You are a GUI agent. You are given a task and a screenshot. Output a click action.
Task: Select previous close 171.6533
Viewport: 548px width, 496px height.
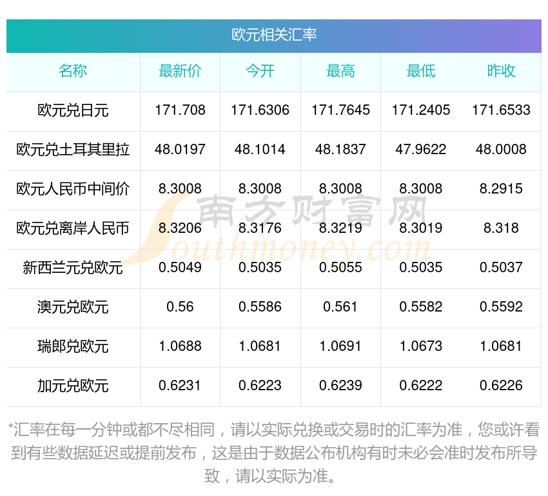[501, 110]
